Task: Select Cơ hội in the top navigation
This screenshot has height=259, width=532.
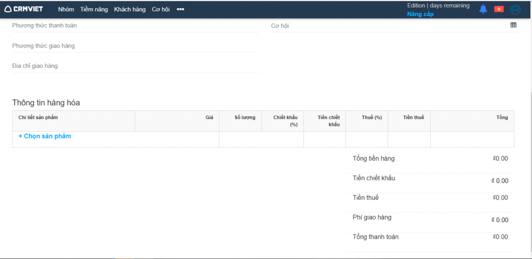Action: coord(161,9)
